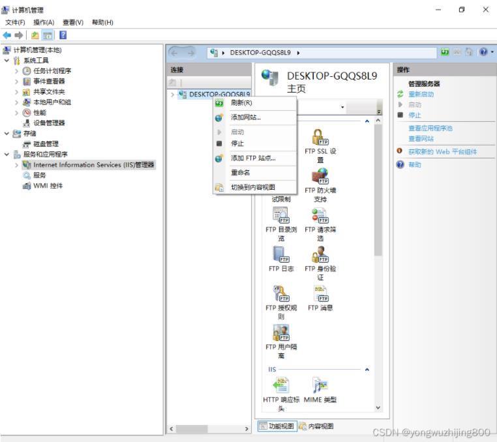The image size is (497, 442).
Task: Click the IIS help icon in address bar
Action: (483, 52)
